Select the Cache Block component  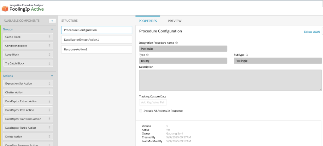tap(28, 37)
